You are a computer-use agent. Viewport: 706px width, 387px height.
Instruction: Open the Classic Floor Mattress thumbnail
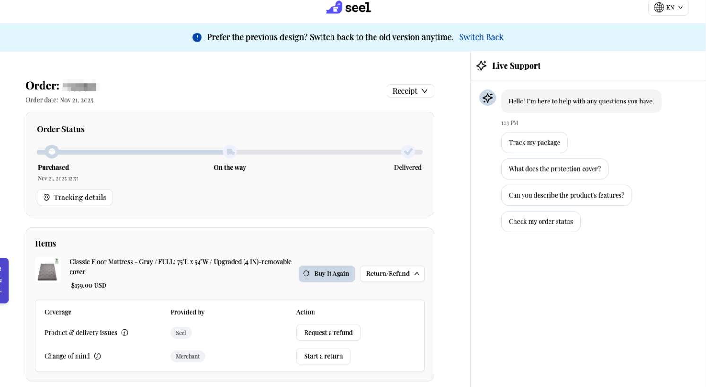[47, 270]
